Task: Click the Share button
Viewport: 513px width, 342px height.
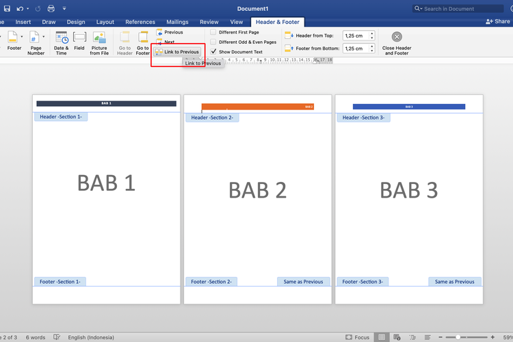Action: (498, 21)
